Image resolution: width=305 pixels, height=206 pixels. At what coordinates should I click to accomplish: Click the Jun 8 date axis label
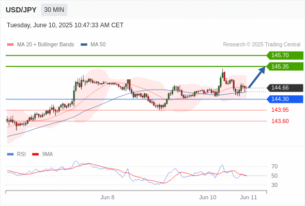point(108,197)
